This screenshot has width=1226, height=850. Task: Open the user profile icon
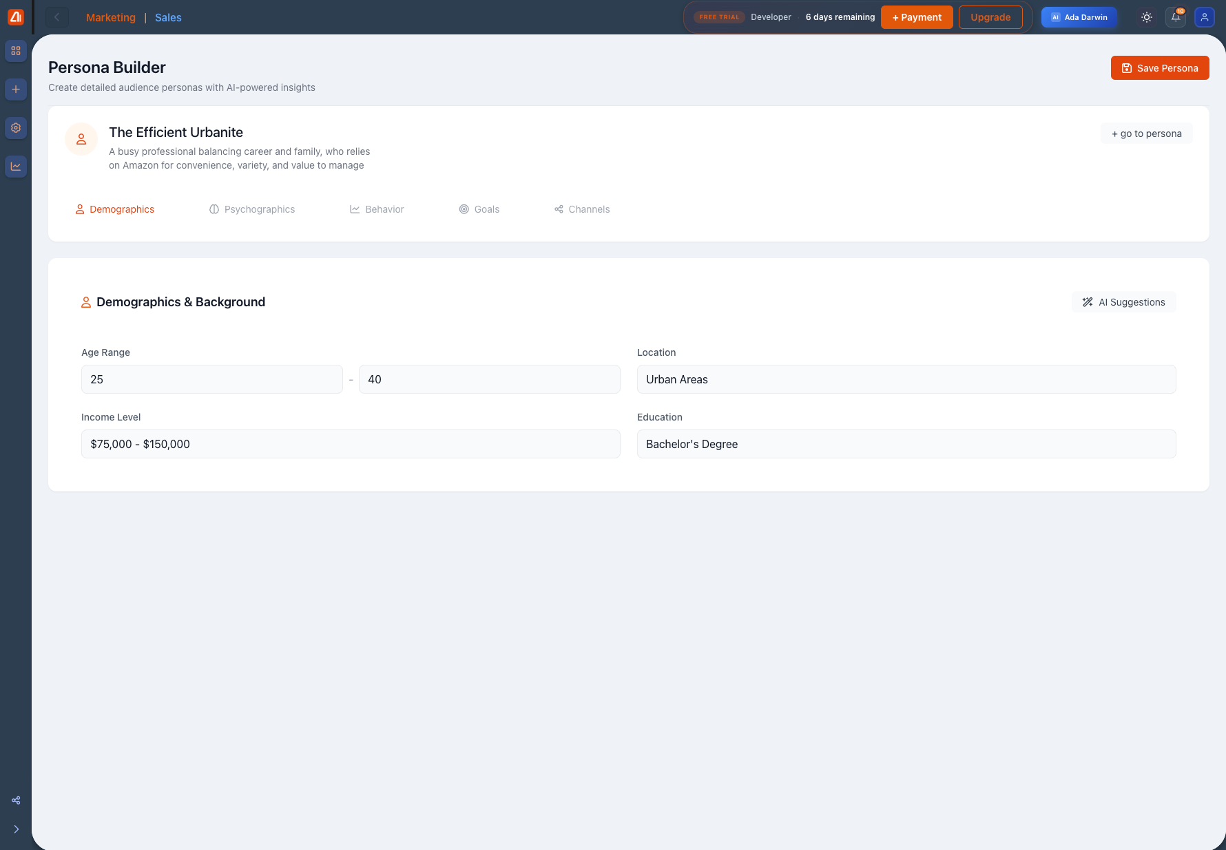pos(1204,17)
